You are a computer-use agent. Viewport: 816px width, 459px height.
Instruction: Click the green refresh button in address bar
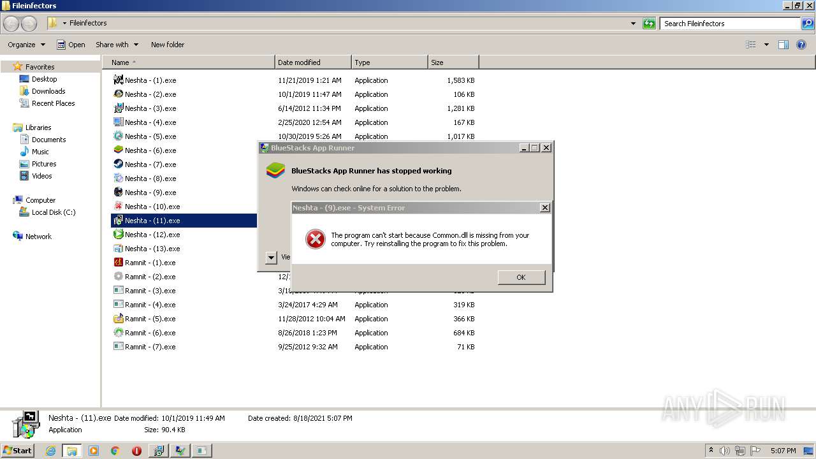649,24
